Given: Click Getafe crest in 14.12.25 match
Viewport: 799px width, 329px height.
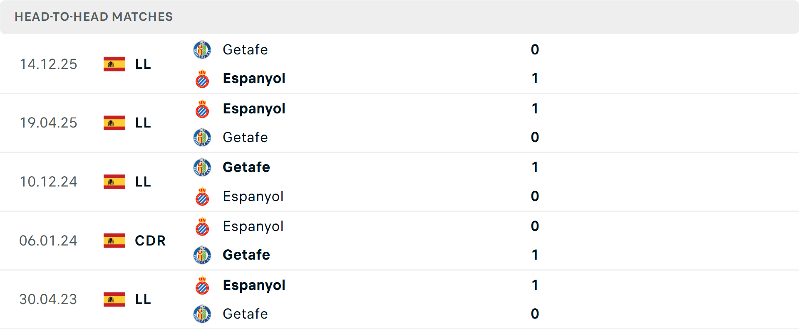Looking at the screenshot, I should point(202,50).
